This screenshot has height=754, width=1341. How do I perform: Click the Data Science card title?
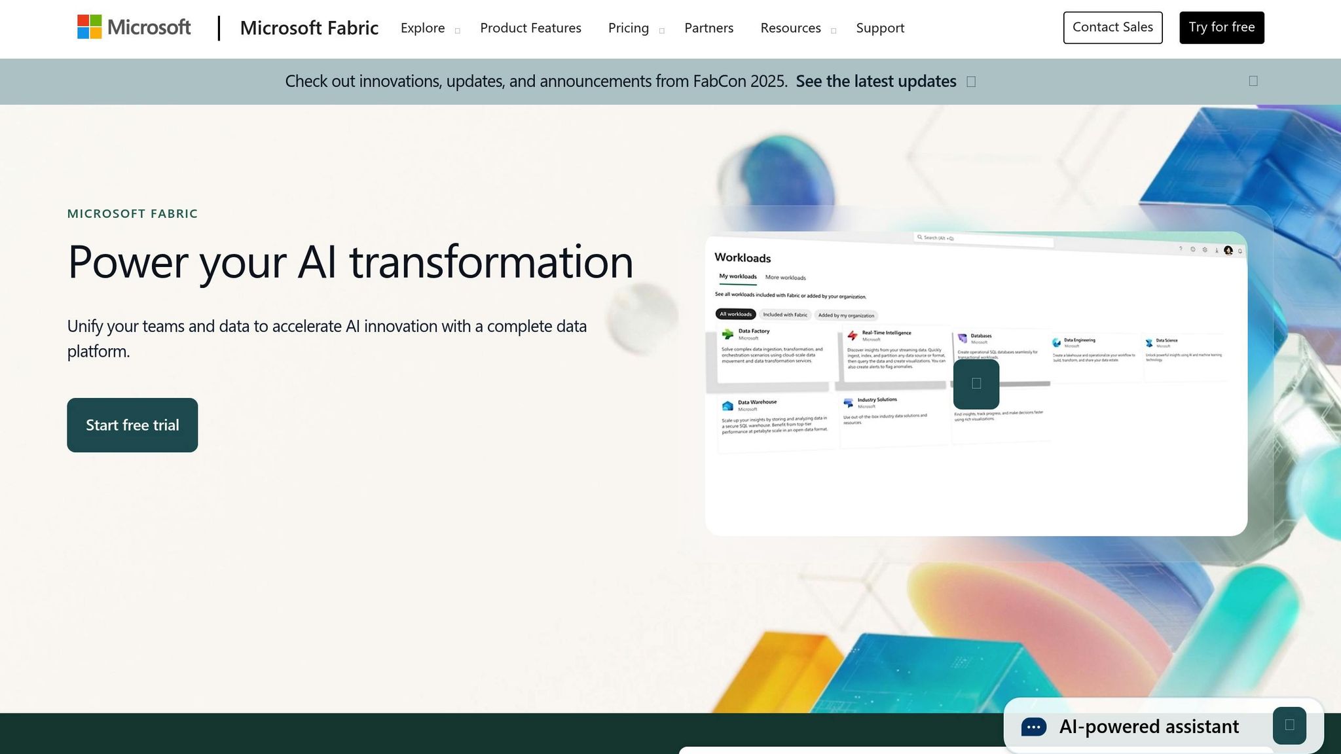coord(1167,340)
